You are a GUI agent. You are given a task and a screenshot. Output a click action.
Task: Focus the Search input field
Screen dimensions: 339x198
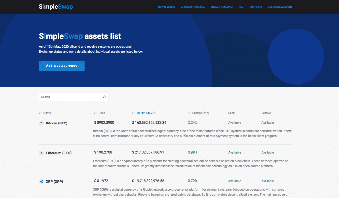[x=73, y=97]
